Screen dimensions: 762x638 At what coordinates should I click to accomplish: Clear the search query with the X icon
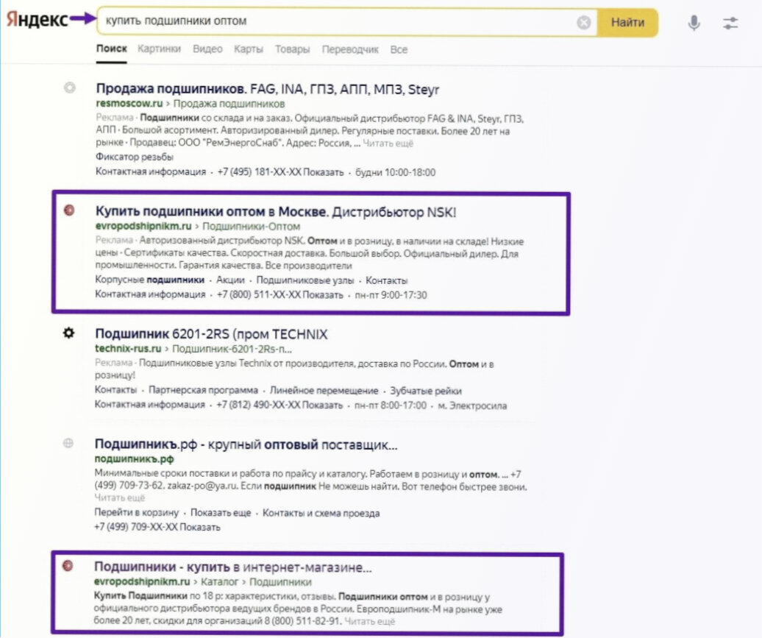(584, 22)
